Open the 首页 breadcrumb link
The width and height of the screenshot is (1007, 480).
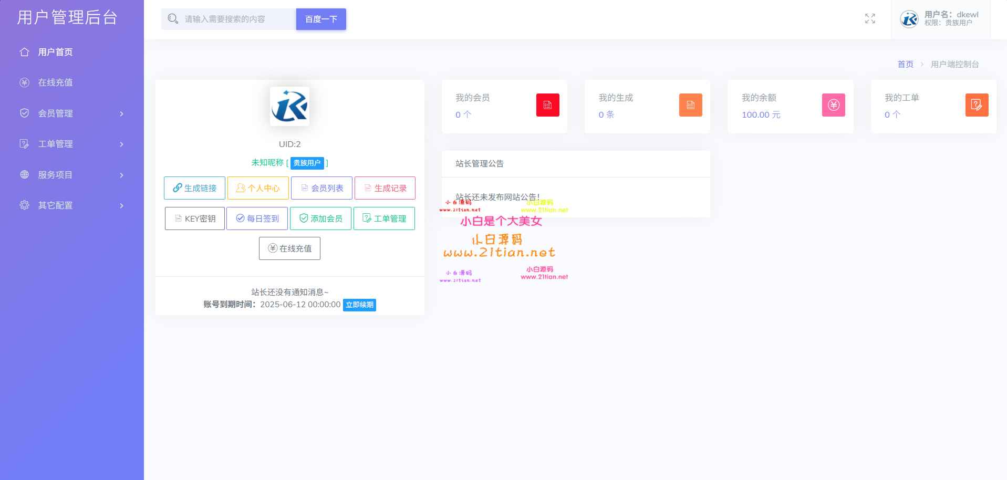click(x=905, y=64)
